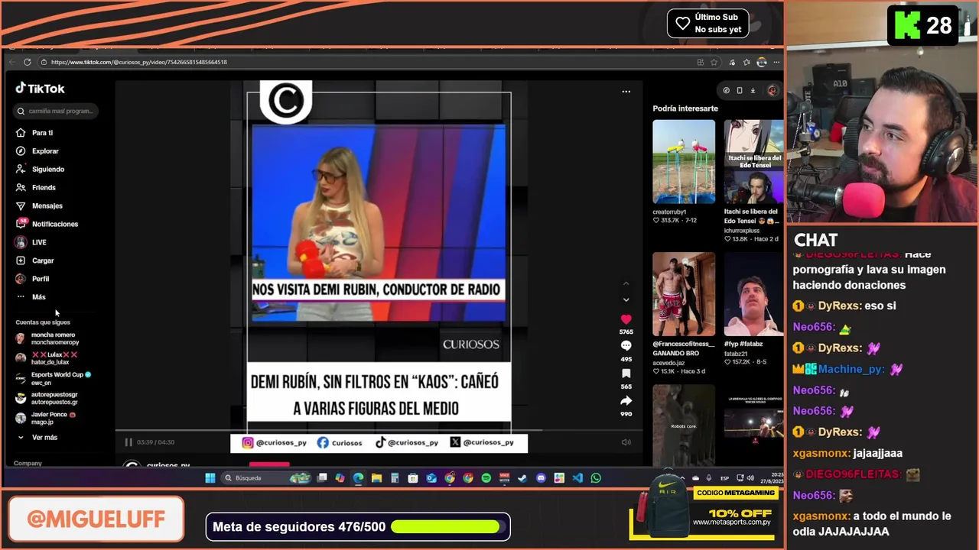Open the LIVE section
This screenshot has width=979, height=550.
[x=31, y=242]
